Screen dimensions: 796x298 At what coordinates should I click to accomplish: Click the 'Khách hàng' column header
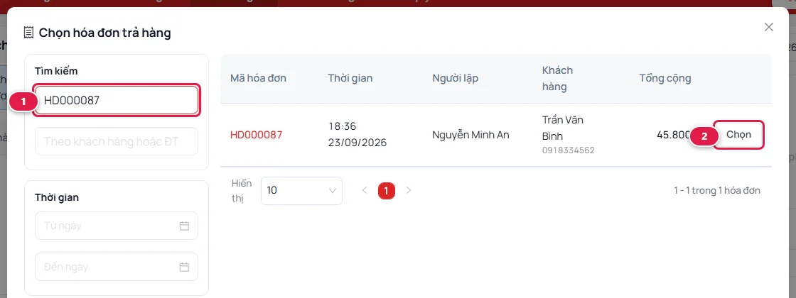coord(557,79)
